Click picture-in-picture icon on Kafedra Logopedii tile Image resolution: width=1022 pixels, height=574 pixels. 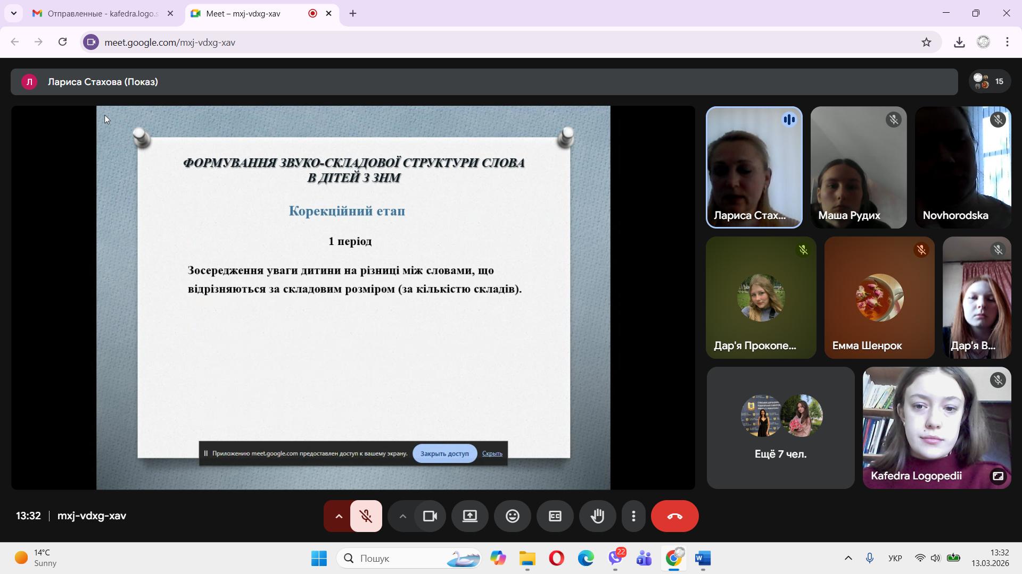(x=998, y=476)
